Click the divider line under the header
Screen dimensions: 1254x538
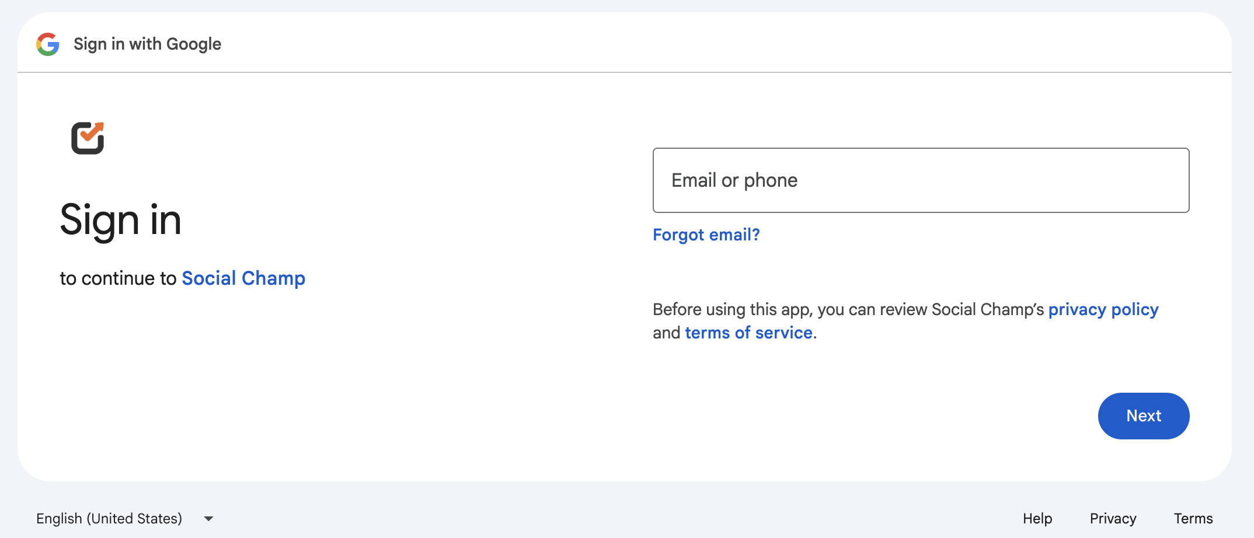[x=625, y=72]
